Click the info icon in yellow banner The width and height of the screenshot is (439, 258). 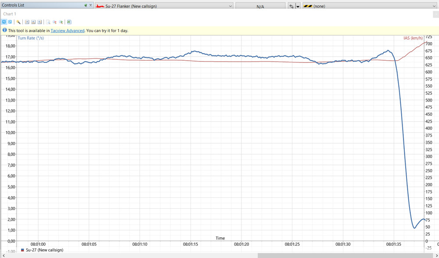[4, 30]
